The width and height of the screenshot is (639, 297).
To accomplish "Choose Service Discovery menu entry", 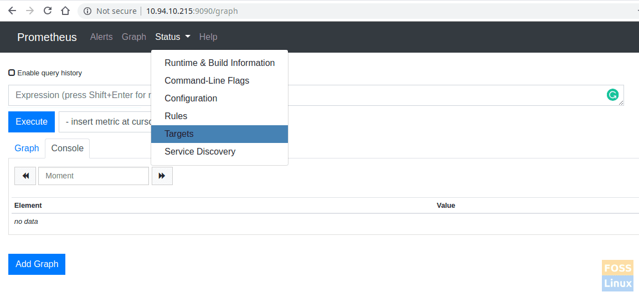I will coord(200,152).
